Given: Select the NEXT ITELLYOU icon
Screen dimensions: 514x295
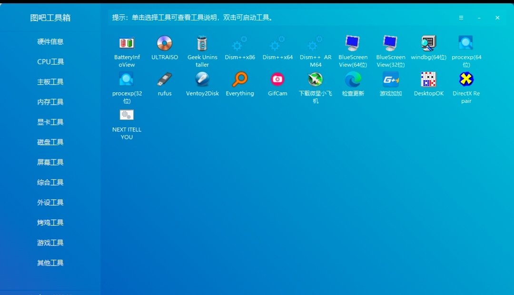Looking at the screenshot, I should [x=127, y=115].
